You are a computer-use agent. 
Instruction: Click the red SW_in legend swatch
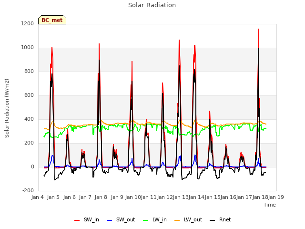click(77, 220)
